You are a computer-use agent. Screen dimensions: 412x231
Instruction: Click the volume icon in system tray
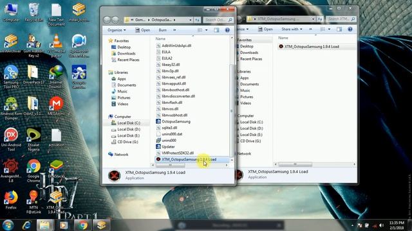tap(381, 225)
